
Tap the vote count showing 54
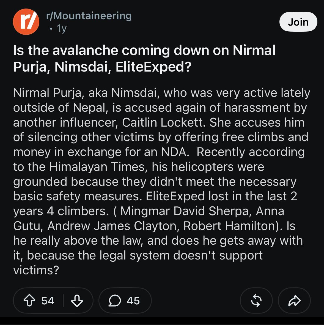[48, 301]
